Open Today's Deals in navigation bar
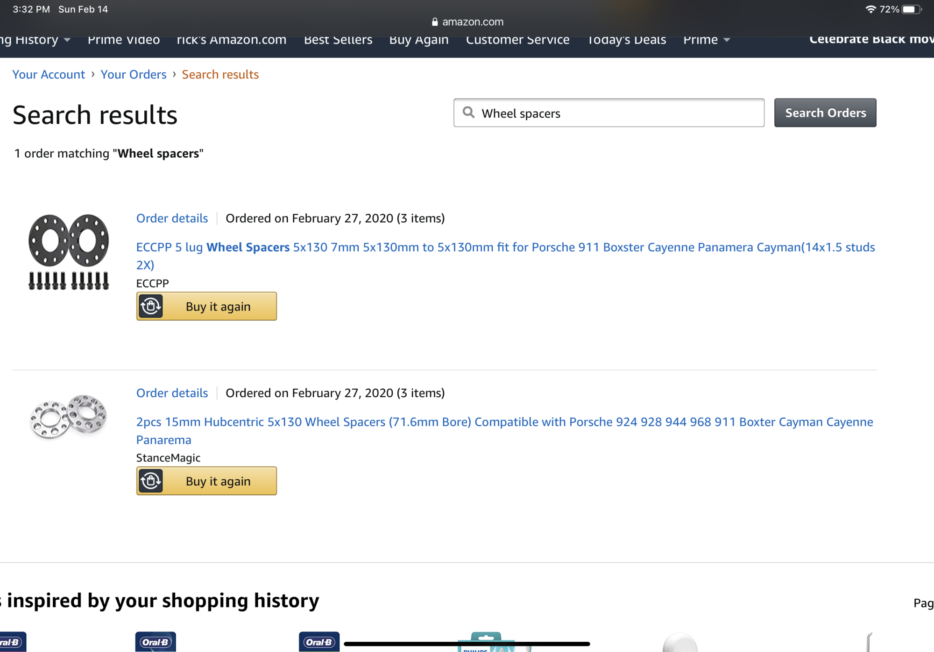The width and height of the screenshot is (934, 652). 626,40
